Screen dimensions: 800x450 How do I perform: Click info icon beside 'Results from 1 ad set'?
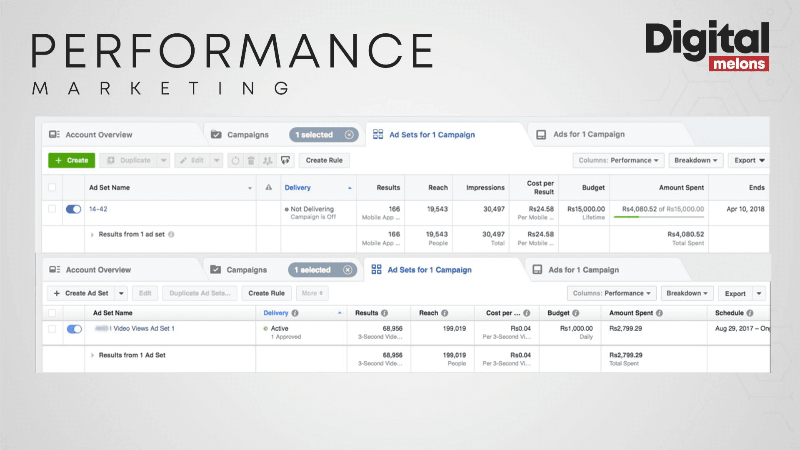pos(171,235)
